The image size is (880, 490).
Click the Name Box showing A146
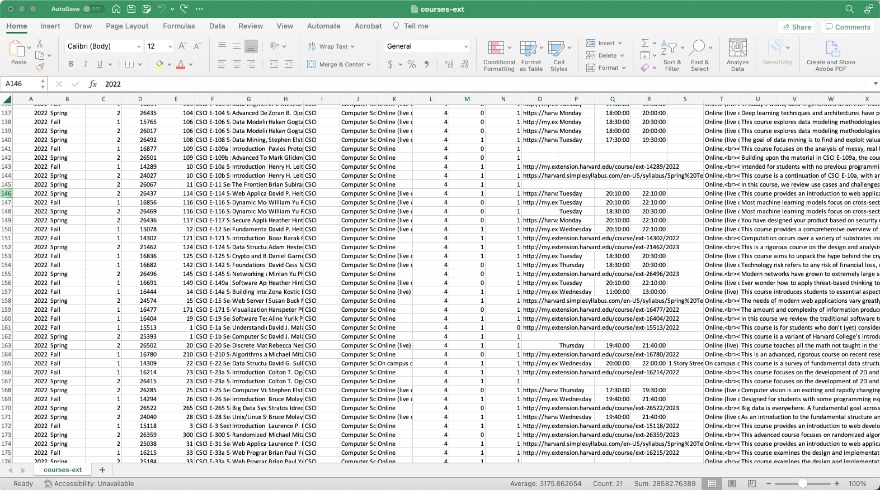[20, 84]
